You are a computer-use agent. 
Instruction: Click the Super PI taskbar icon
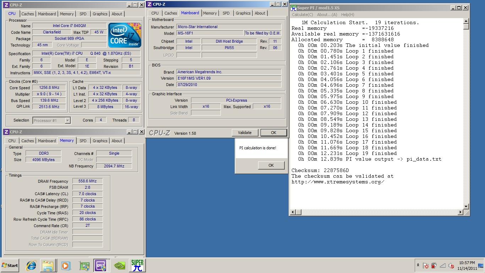pyautogui.click(x=137, y=265)
